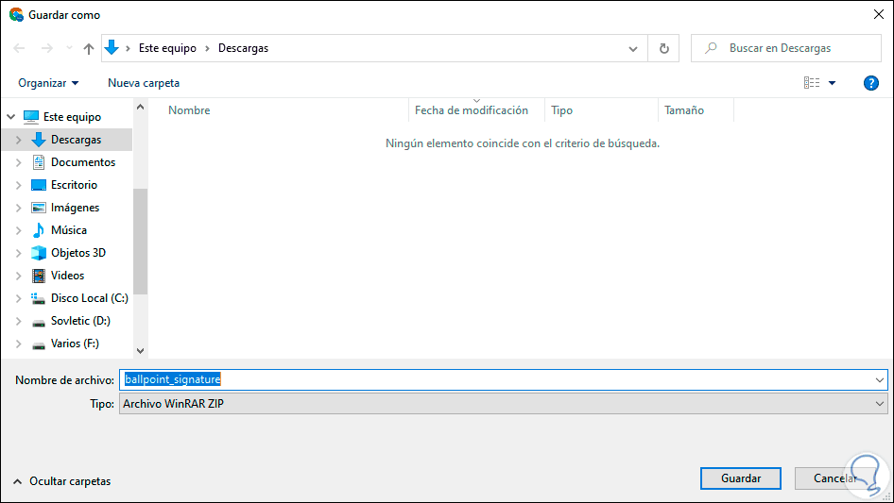The height and width of the screenshot is (503, 894).
Task: Expand the Descargas tree node
Action: click(18, 140)
